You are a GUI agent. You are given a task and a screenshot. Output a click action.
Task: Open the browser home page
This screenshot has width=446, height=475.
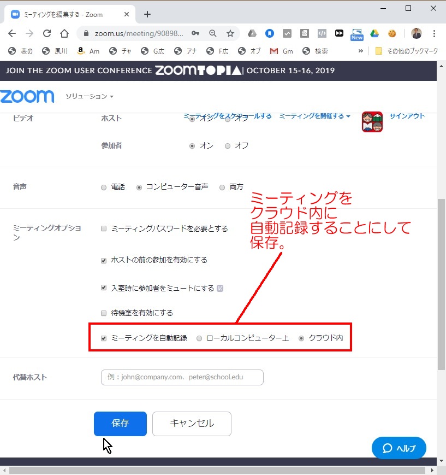(64, 33)
